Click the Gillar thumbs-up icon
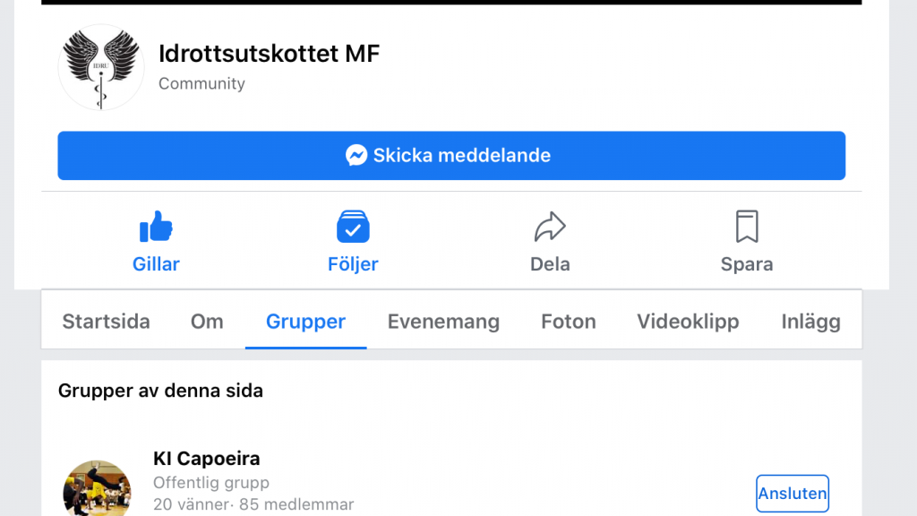This screenshot has width=917, height=516. point(156,227)
